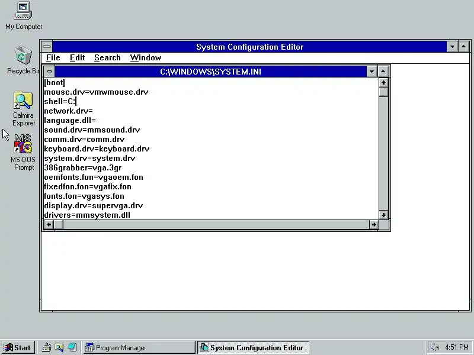The height and width of the screenshot is (355, 474).
Task: Click the magnifier quick launch icon in the taskbar
Action: [59, 348]
